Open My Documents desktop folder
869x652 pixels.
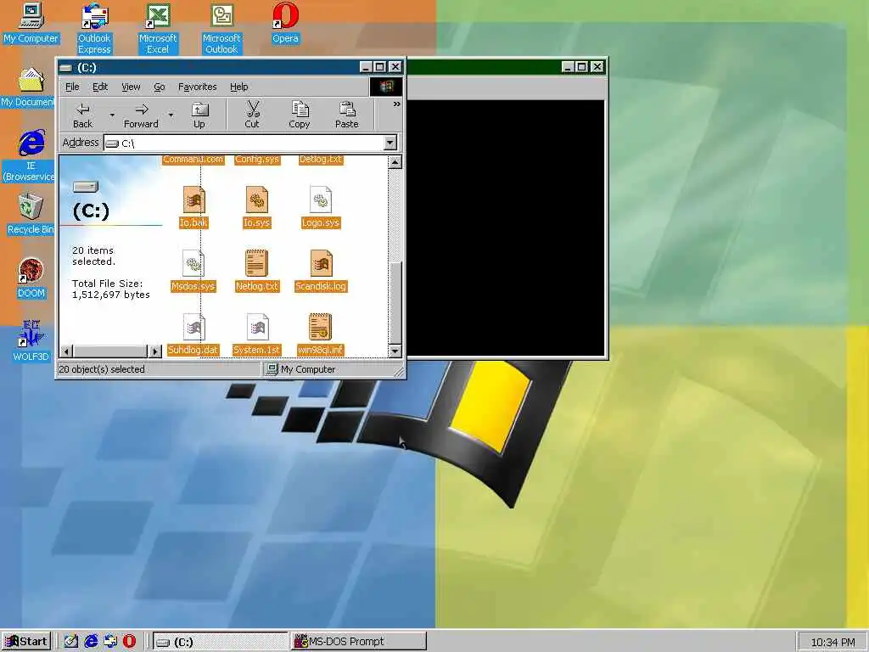[x=28, y=87]
